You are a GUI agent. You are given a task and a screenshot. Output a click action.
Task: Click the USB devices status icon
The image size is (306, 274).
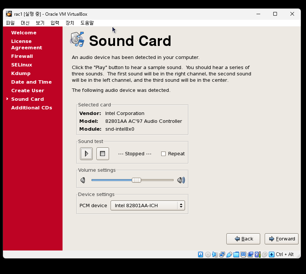pos(229,255)
